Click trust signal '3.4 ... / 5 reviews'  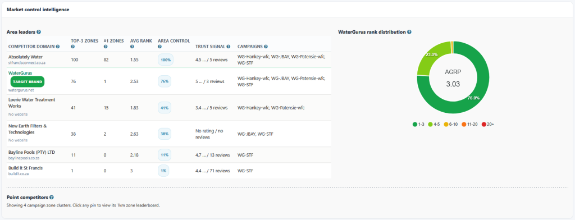[x=212, y=108]
